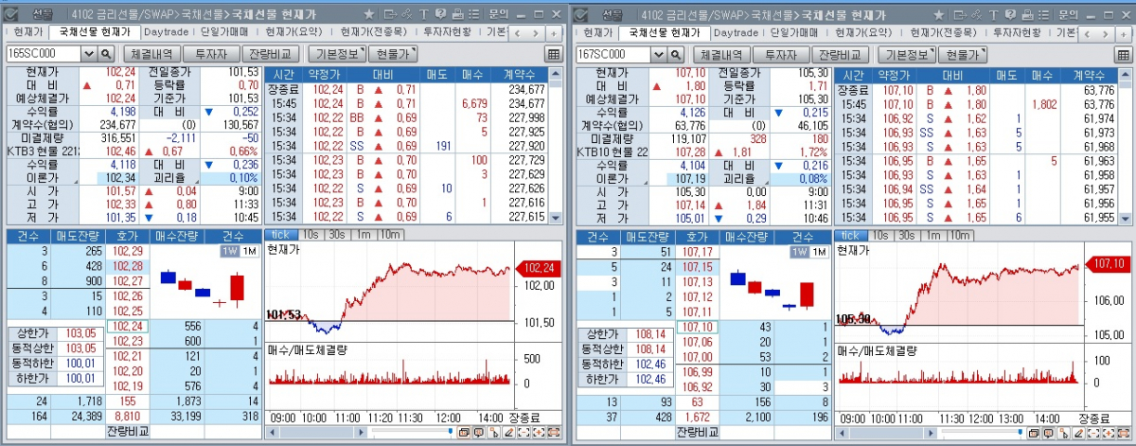The height and width of the screenshot is (446, 1136).
Task: Click the last chart tool icon under left chart
Action: tap(554, 433)
